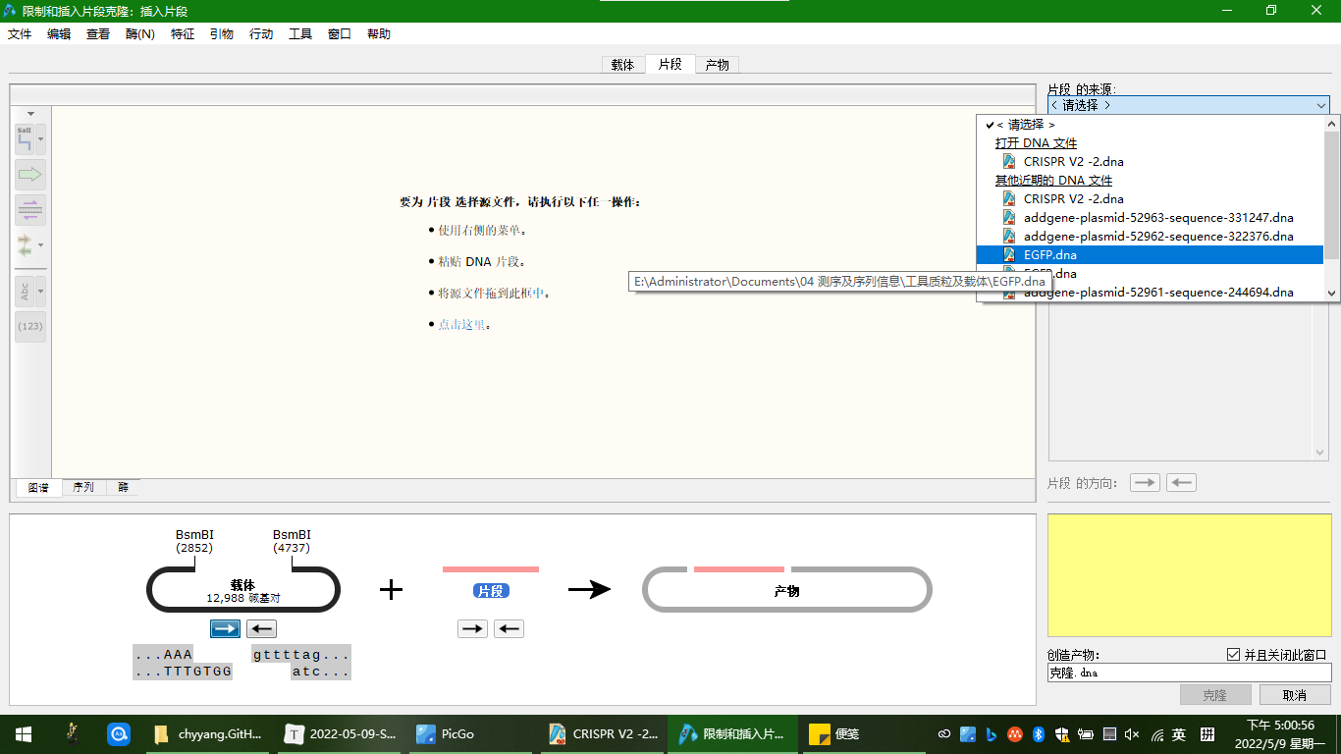The width and height of the screenshot is (1341, 754).
Task: Switch to Typora 2022-05-09-S... taskbar item
Action: (340, 734)
